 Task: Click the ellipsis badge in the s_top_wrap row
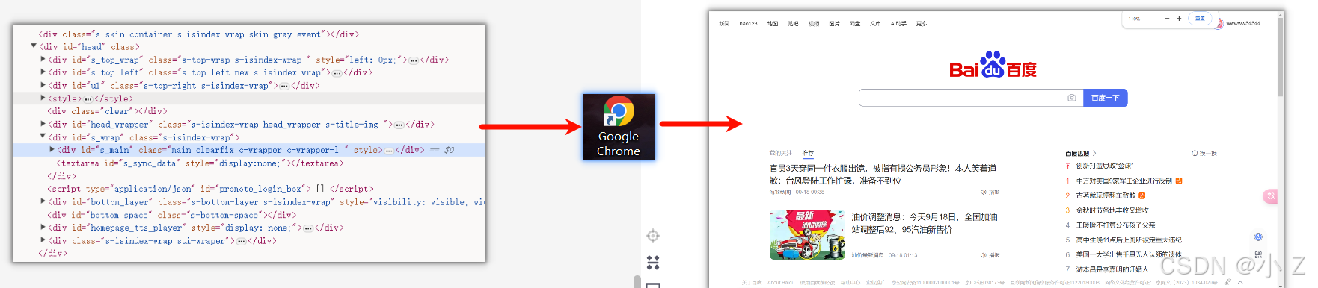point(414,60)
